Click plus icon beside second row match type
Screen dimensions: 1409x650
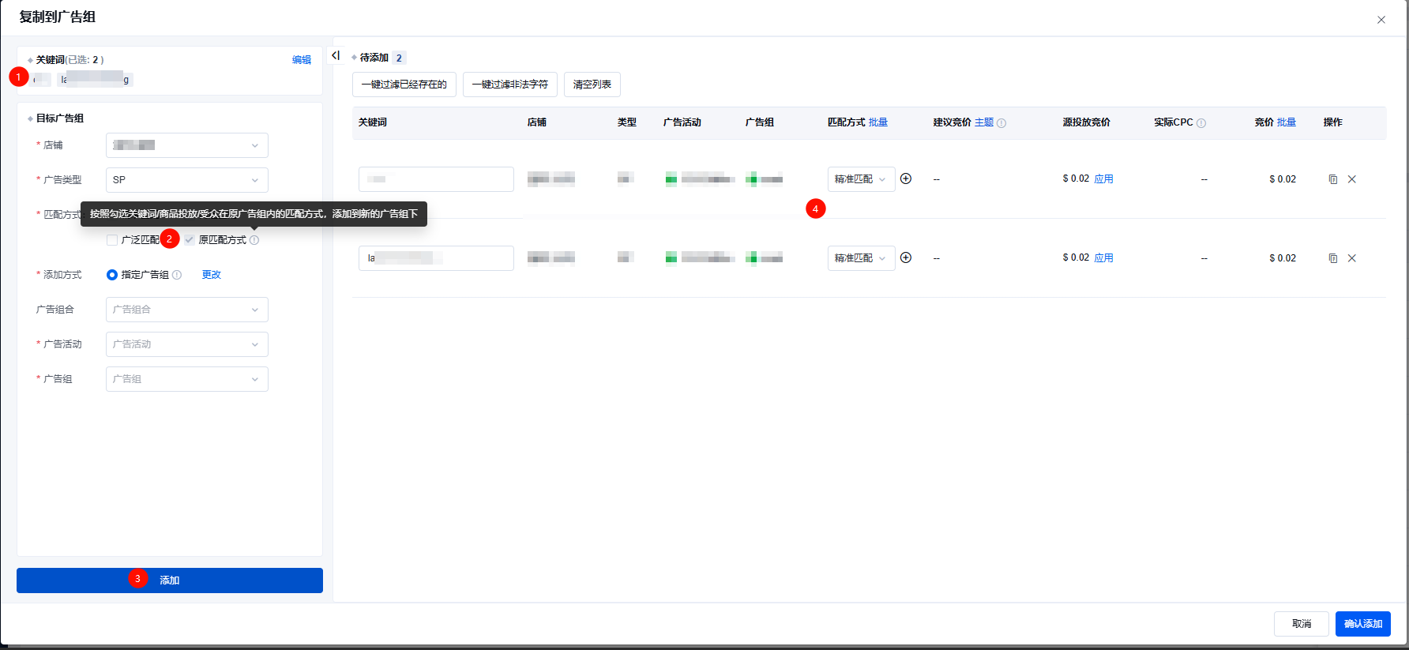(x=906, y=258)
